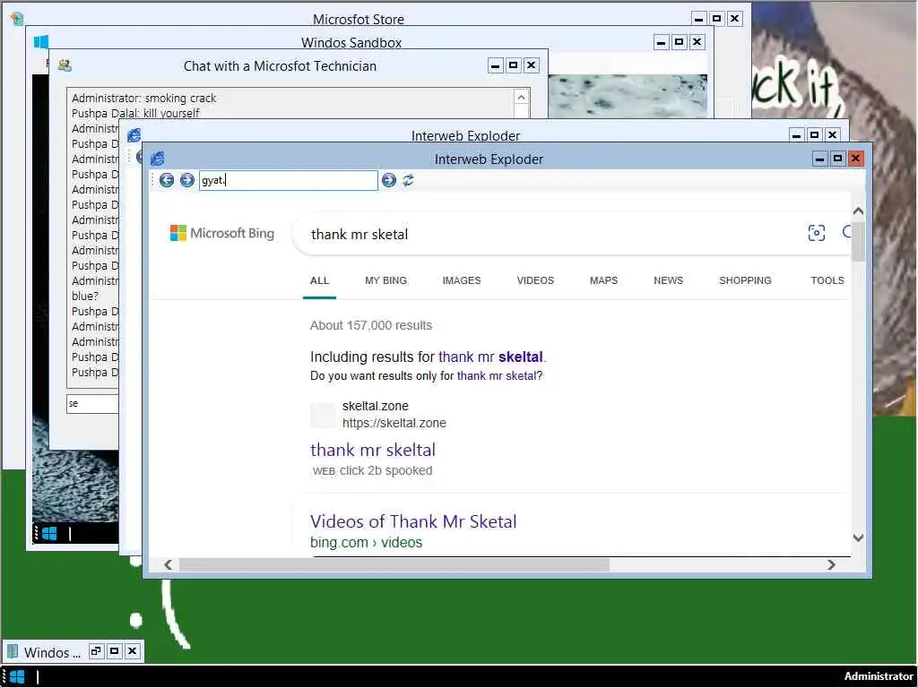
Task: Close the Chat with a Microsfot Technician window
Action: coord(531,64)
